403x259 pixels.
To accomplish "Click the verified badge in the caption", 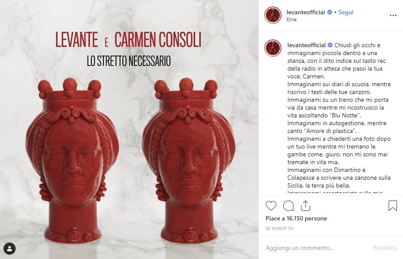I will tap(330, 45).
